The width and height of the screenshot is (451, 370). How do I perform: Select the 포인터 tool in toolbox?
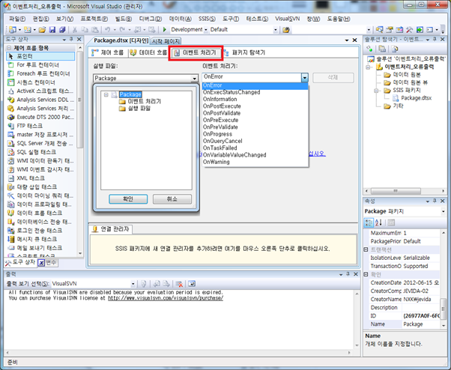click(41, 56)
